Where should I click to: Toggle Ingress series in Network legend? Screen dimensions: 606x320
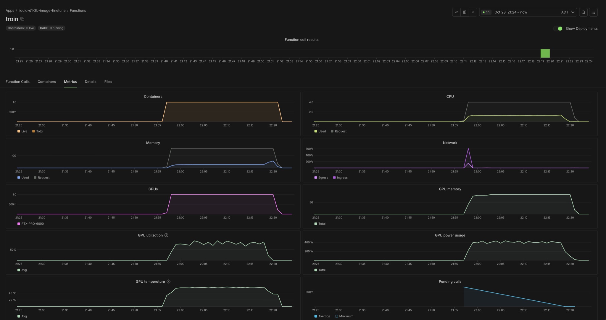(x=340, y=177)
